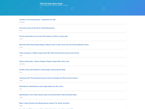Click source tag under Hades Surpasses story
The width and height of the screenshot is (145, 109).
[x=21, y=55]
